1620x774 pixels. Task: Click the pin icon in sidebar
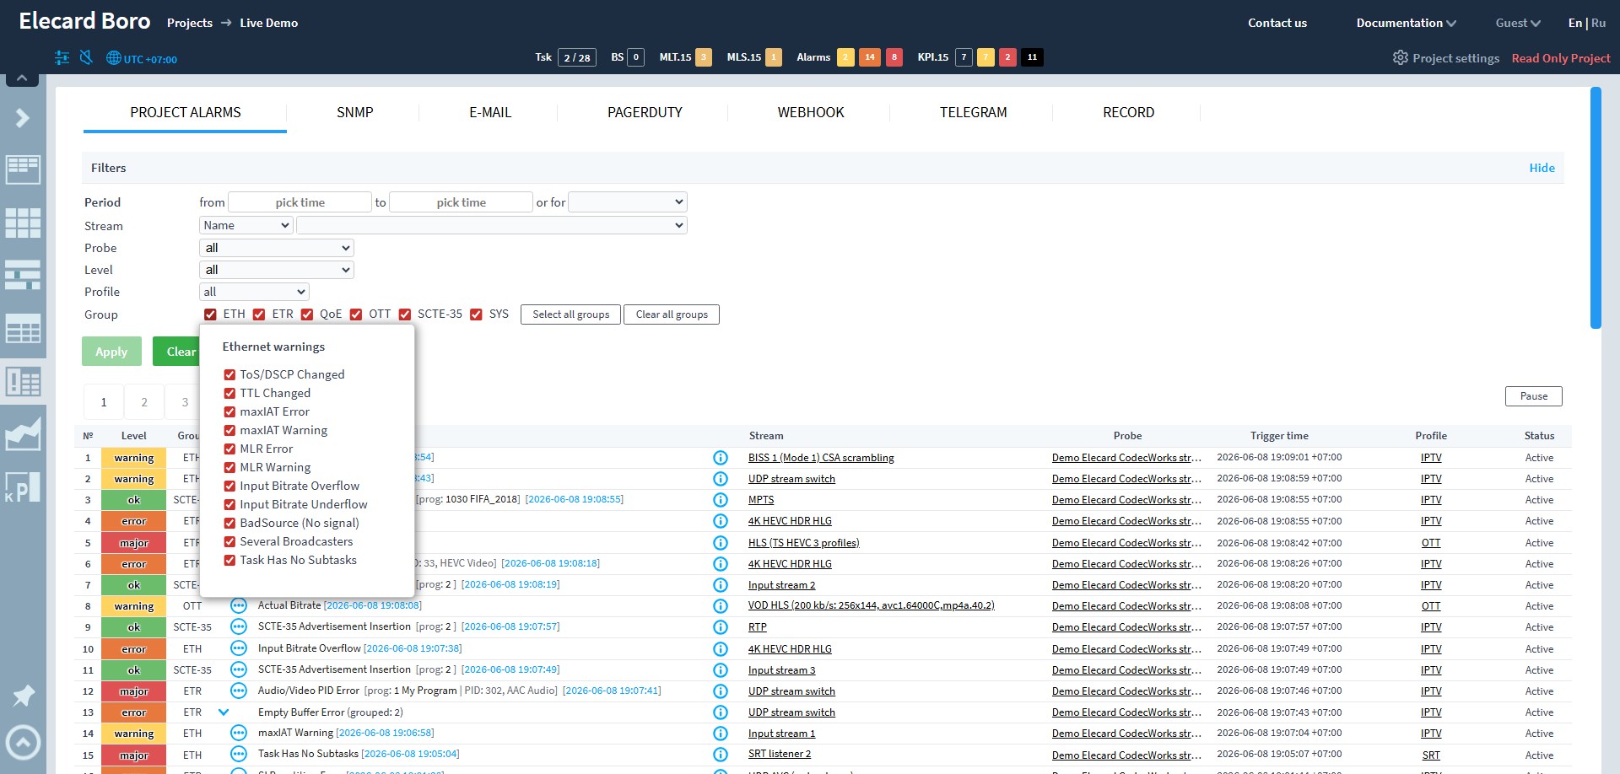pyautogui.click(x=23, y=696)
